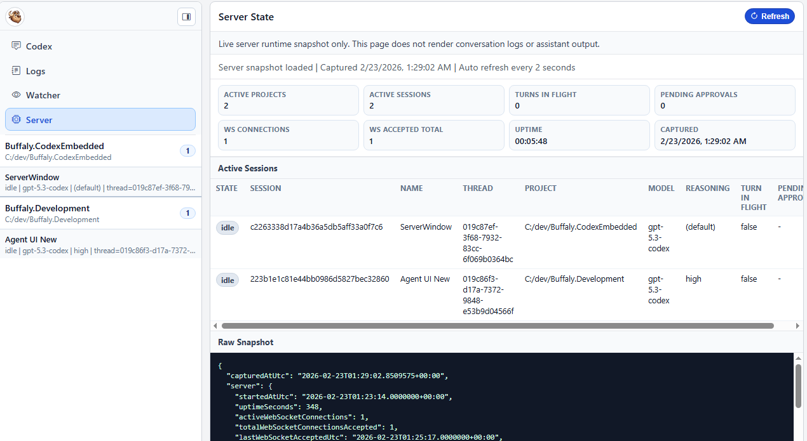Click the left arrow of the sessions table scrollbar
The height and width of the screenshot is (441, 807).
coord(215,326)
